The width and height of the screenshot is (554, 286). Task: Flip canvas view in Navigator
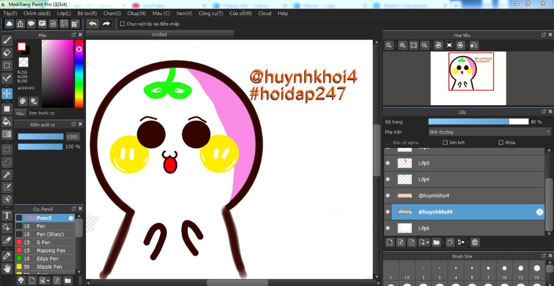[474, 45]
